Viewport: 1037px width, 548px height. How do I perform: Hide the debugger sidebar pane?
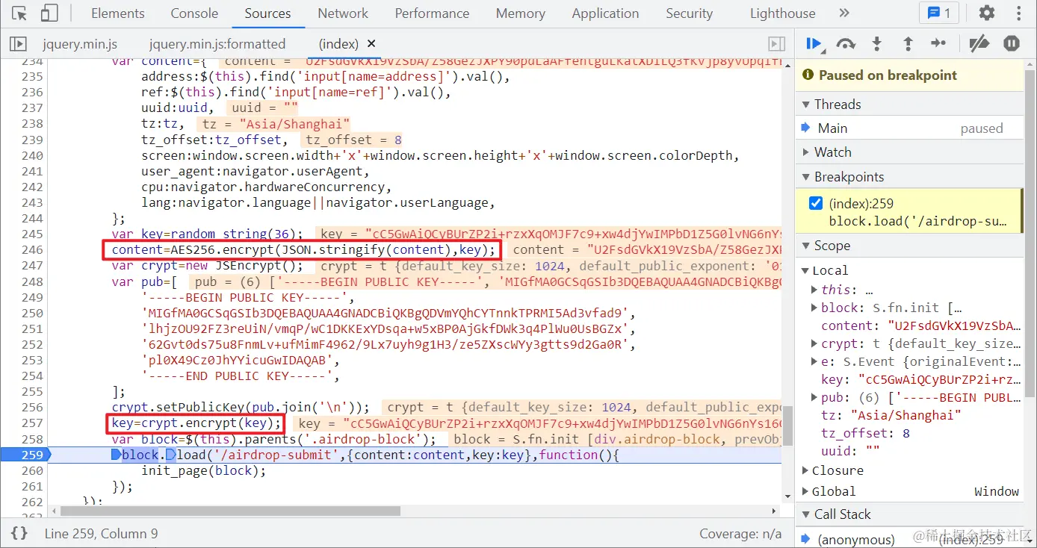tap(777, 44)
